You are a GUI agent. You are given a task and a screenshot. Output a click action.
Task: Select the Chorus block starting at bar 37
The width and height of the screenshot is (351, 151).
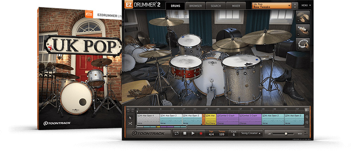pyautogui.click(x=250, y=119)
